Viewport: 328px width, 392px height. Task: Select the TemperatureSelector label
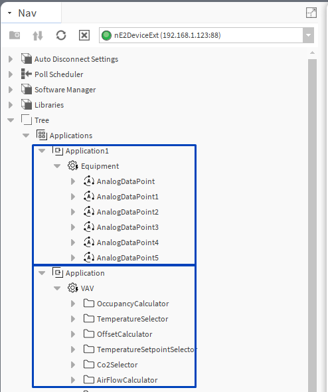pyautogui.click(x=132, y=319)
